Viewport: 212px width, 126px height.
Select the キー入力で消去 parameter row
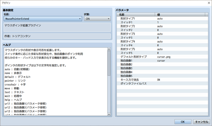click(x=162, y=80)
